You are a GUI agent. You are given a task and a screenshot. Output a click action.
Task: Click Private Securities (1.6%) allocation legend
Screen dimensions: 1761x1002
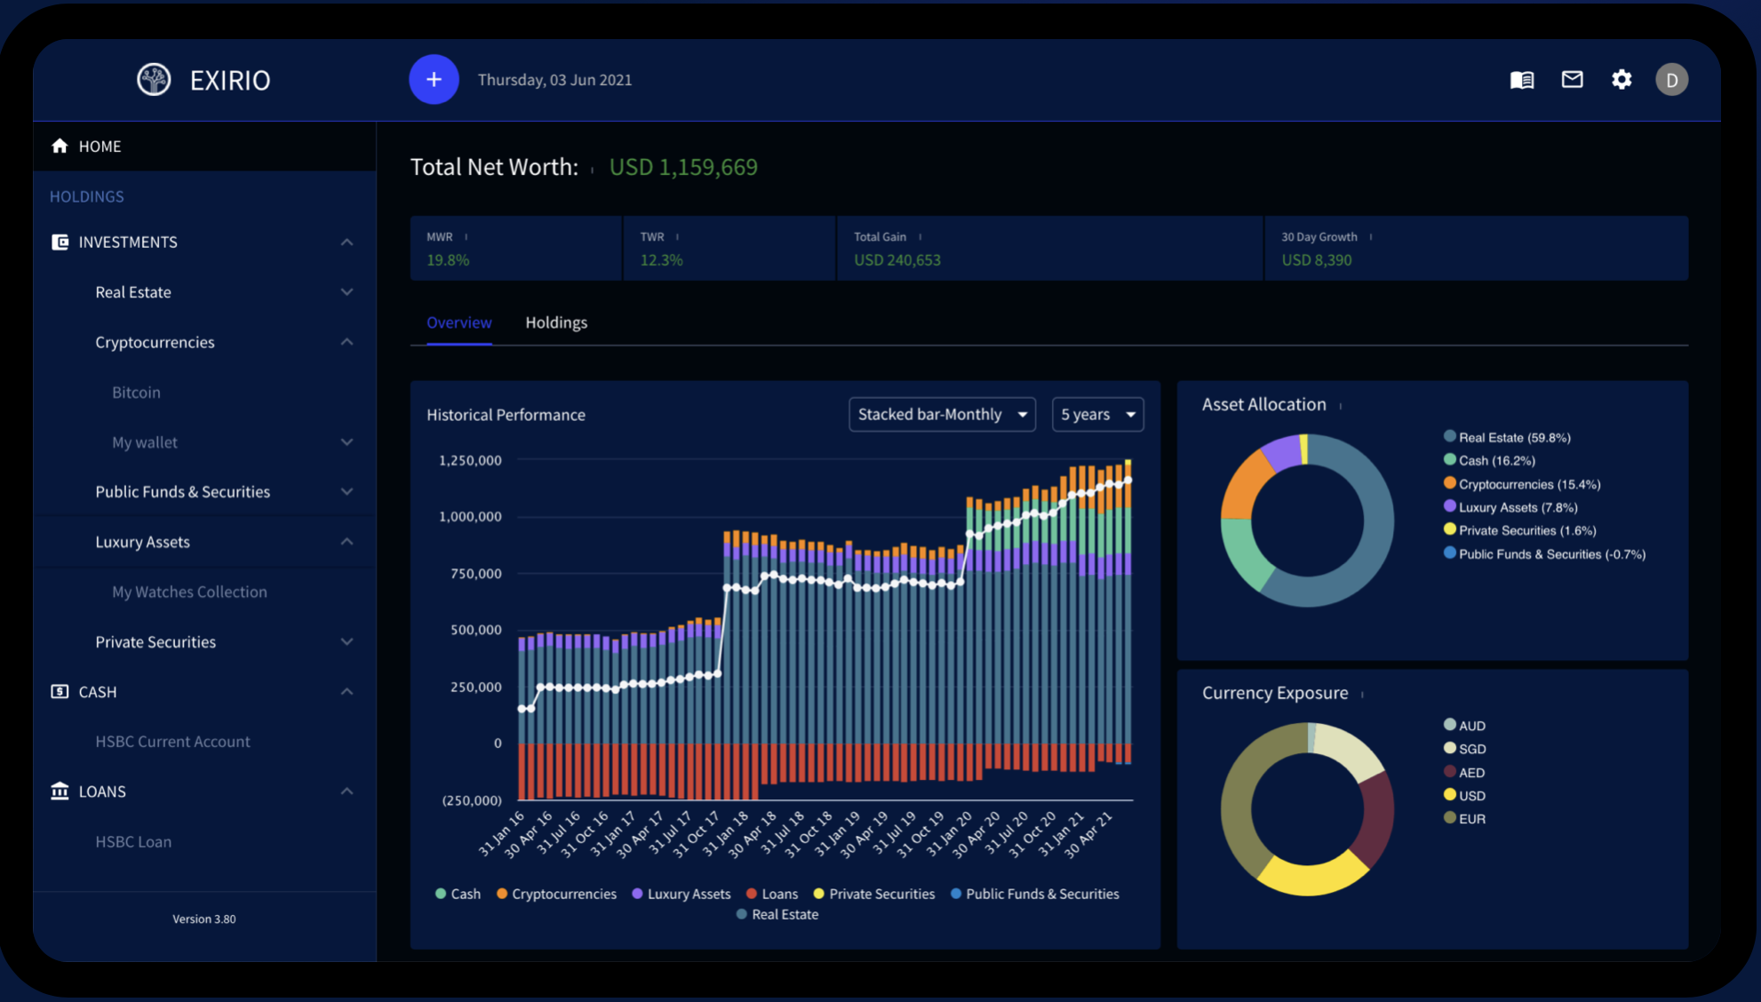(x=1520, y=530)
